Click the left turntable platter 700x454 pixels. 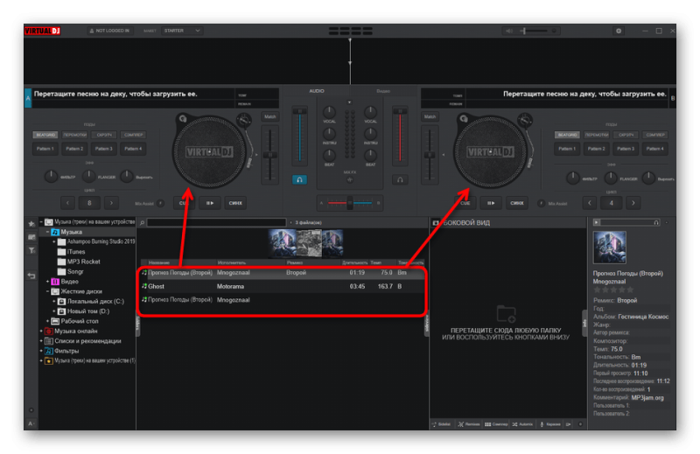[x=209, y=152]
